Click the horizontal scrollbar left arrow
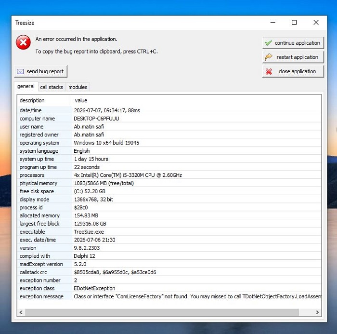This screenshot has height=334, width=337. pyautogui.click(x=21, y=312)
